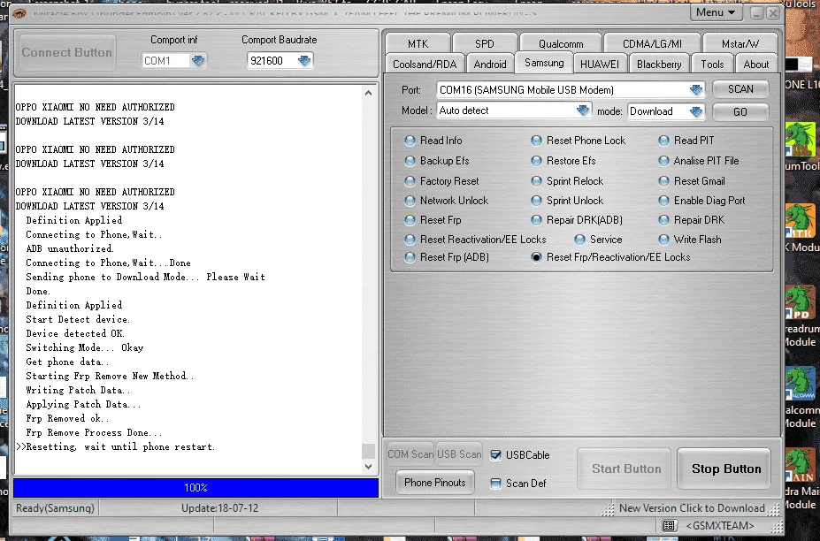Switch to the Qualcomm tab
The image size is (820, 541).
[561, 44]
